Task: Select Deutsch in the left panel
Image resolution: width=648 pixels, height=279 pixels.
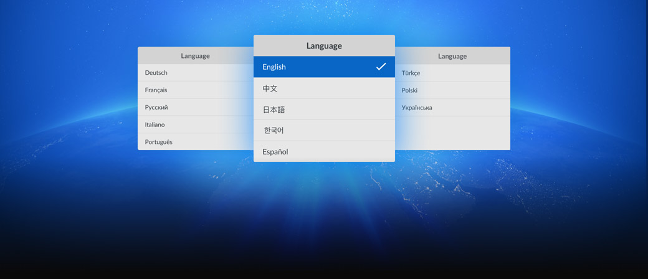Action: point(156,73)
